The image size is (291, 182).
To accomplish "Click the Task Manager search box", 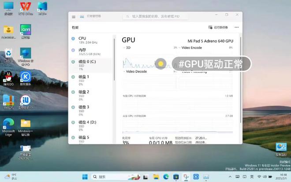I will (156, 16).
